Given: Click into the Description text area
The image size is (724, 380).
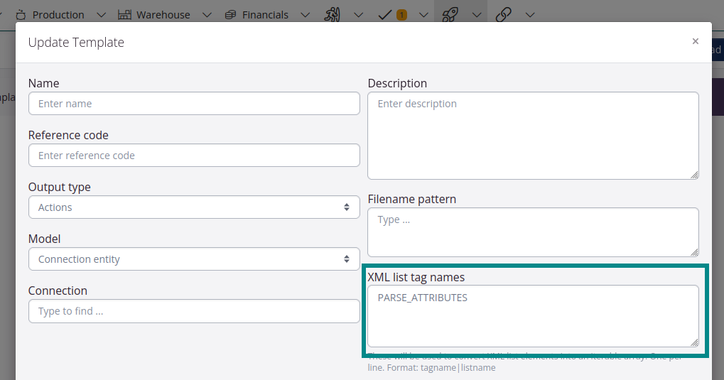Looking at the screenshot, I should point(533,135).
